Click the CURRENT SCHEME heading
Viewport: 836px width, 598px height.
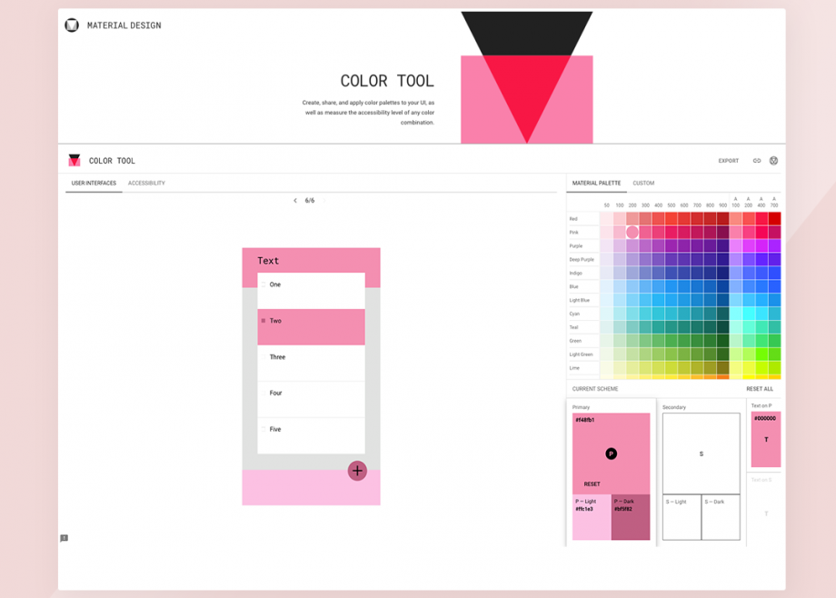pyautogui.click(x=595, y=389)
